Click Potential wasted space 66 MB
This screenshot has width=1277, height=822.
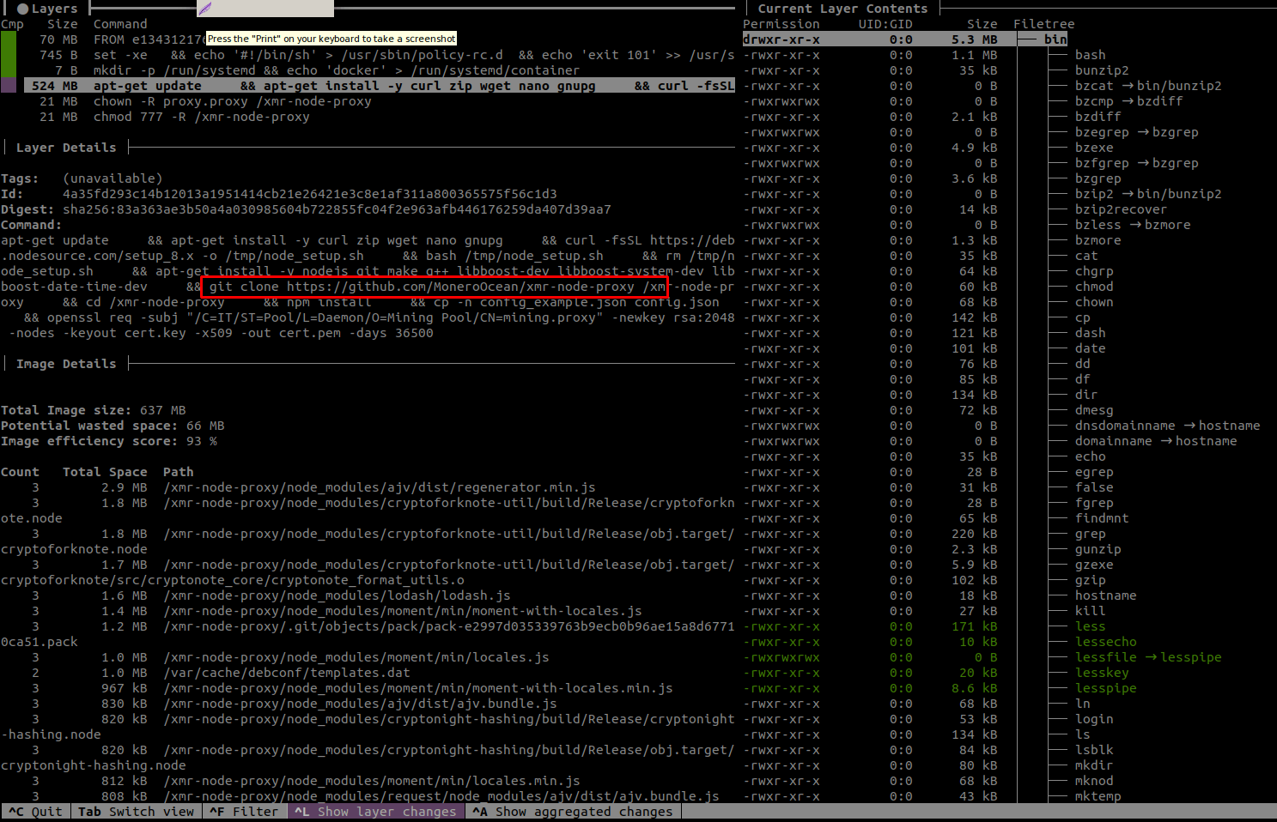coord(112,426)
